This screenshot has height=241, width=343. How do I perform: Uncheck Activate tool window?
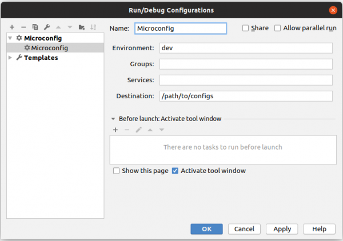tap(176, 171)
